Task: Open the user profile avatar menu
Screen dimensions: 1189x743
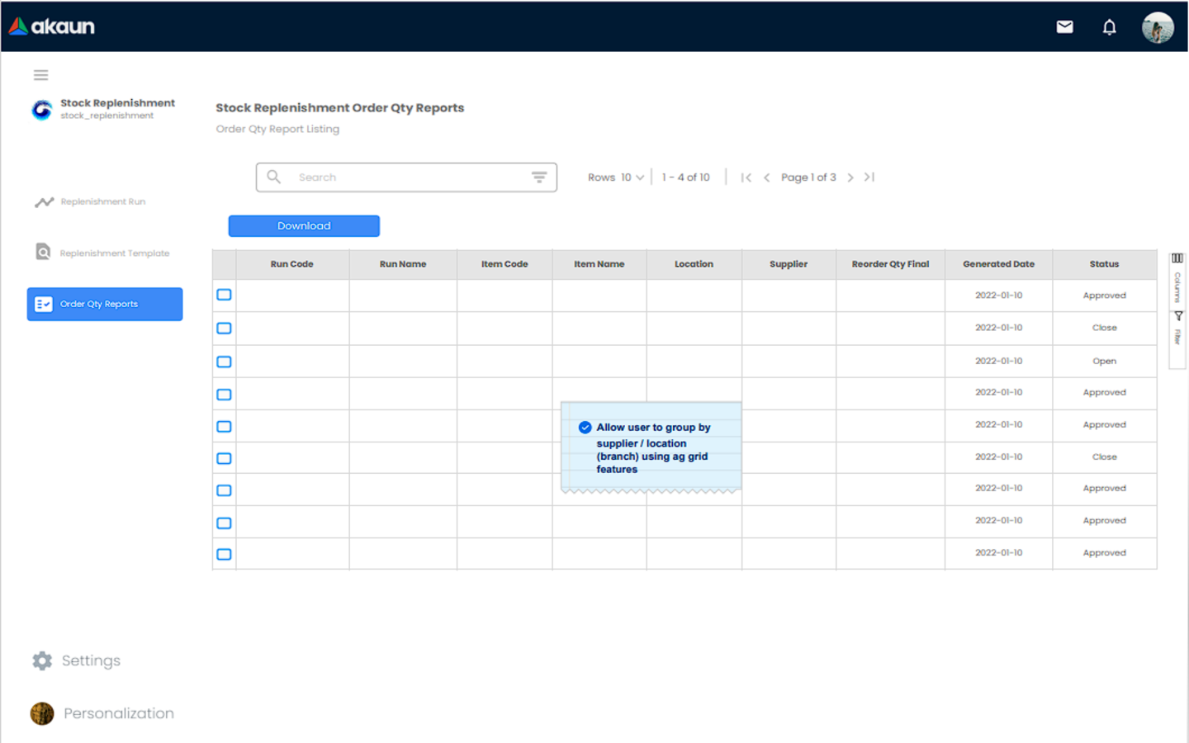Action: point(1158,27)
